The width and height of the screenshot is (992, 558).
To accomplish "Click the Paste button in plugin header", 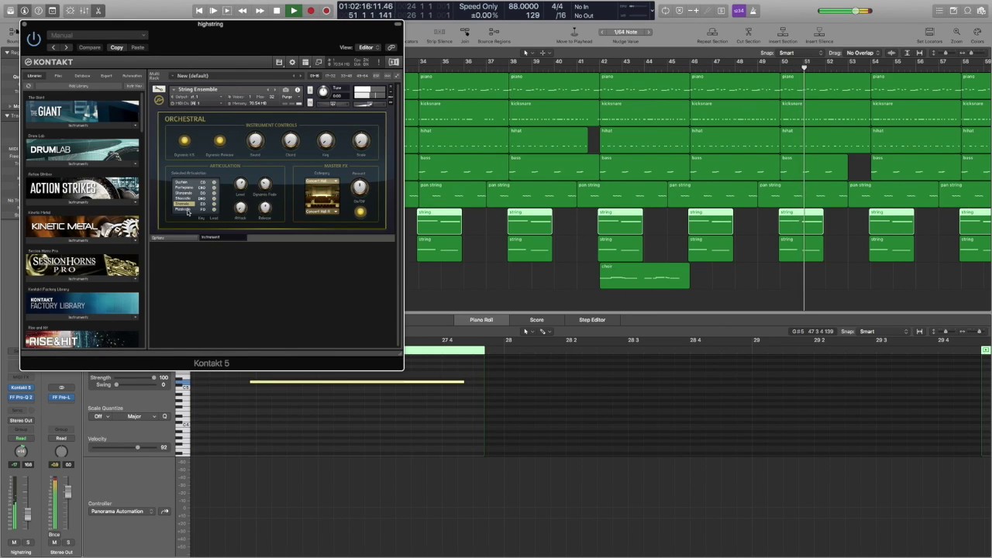I will (137, 47).
